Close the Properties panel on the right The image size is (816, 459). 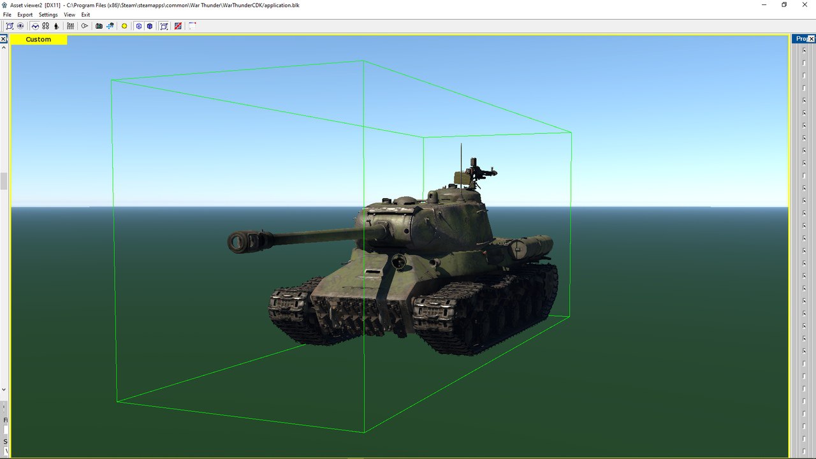(812, 39)
